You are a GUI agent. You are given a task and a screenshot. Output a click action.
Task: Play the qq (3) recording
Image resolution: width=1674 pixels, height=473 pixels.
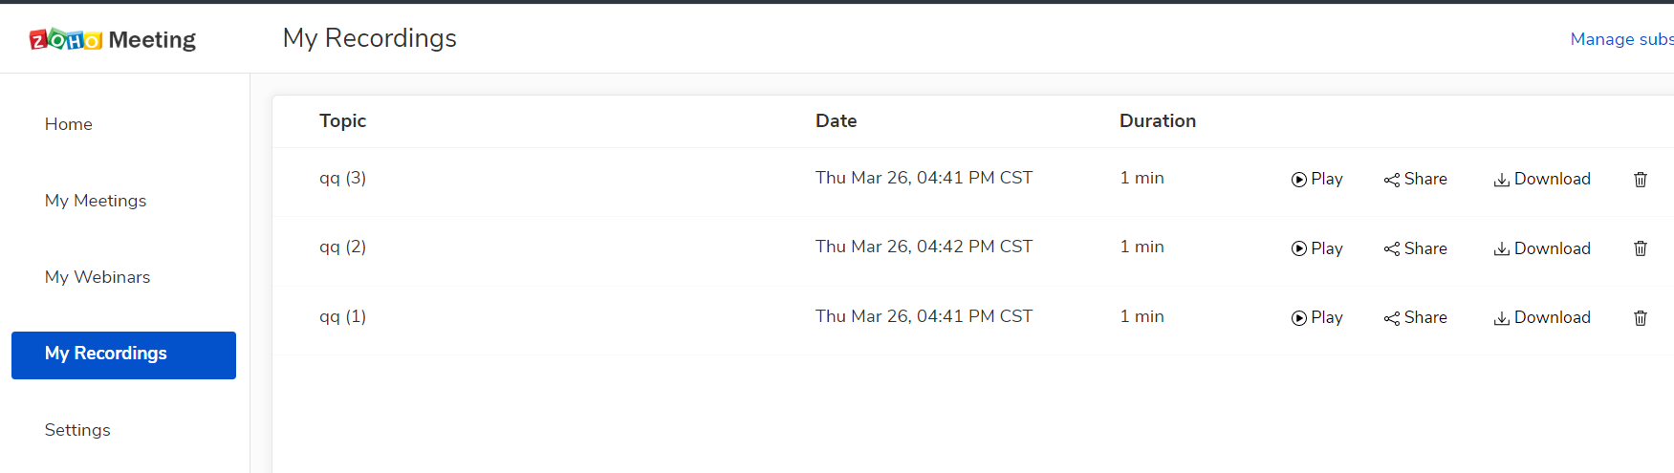pos(1316,179)
